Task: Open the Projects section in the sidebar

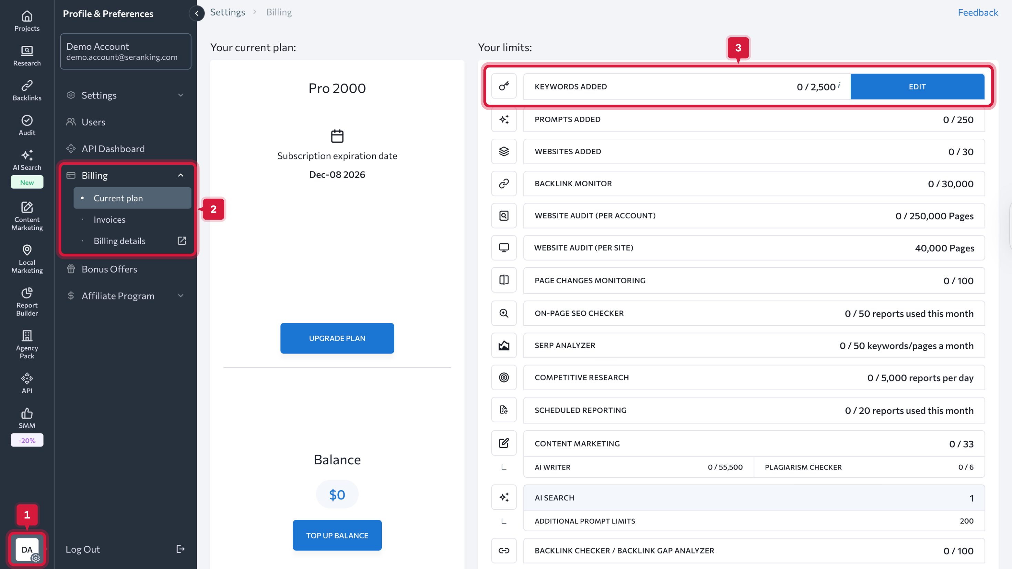Action: click(x=27, y=21)
